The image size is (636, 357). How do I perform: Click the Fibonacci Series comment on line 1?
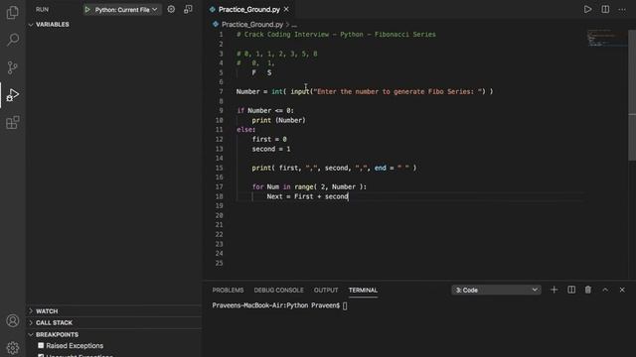(x=336, y=35)
